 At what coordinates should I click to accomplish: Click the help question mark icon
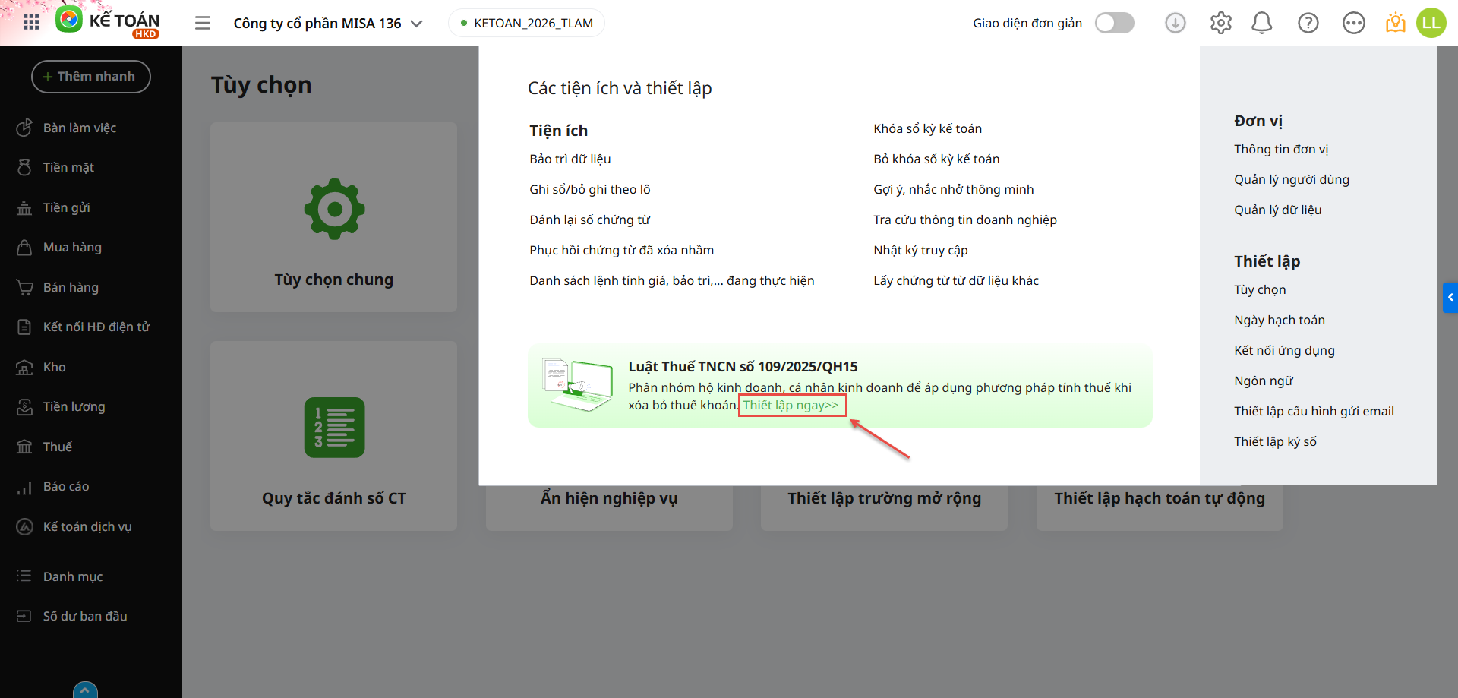tap(1308, 23)
